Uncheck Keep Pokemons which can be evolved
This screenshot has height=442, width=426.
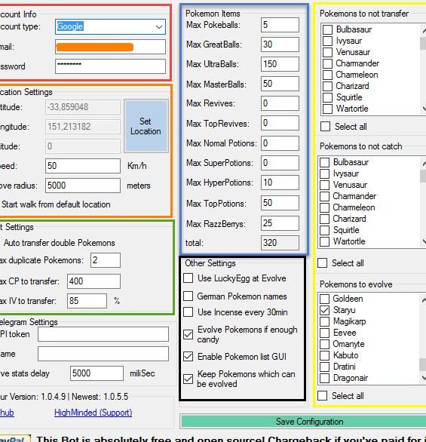point(188,379)
